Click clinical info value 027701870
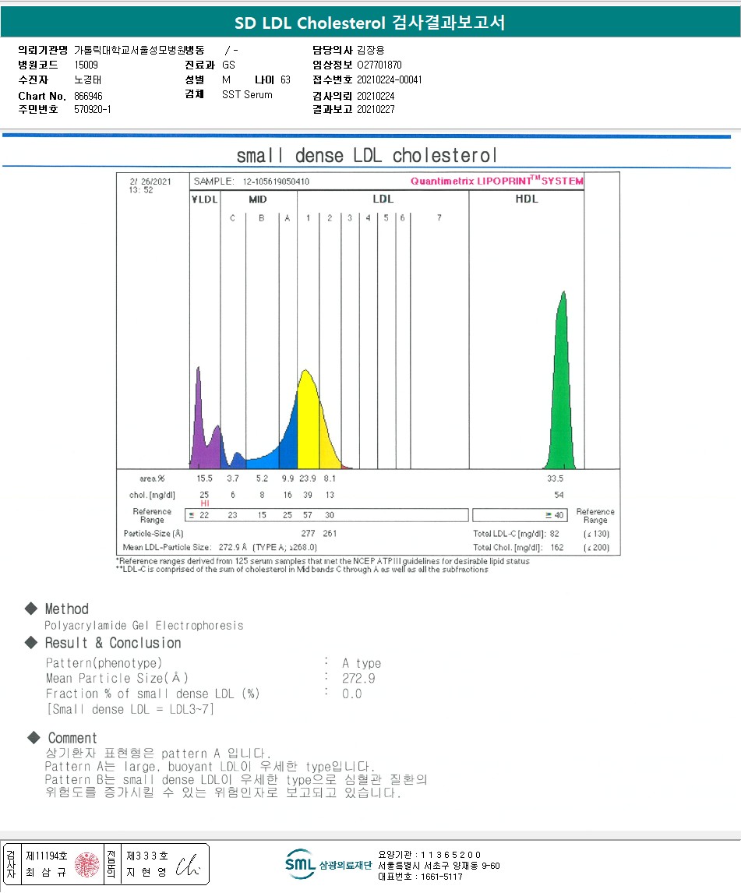741x893 pixels. click(x=379, y=65)
